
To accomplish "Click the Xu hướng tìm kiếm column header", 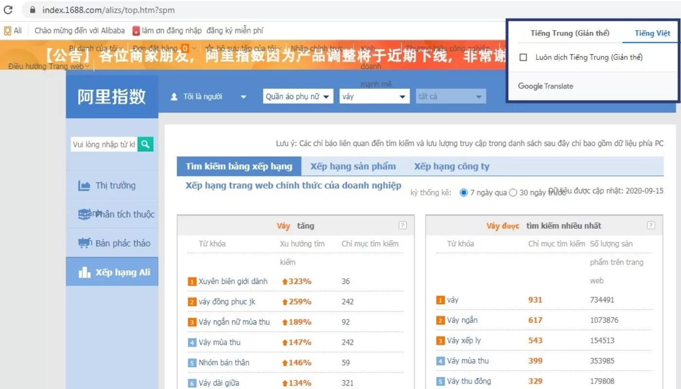I will [x=302, y=253].
